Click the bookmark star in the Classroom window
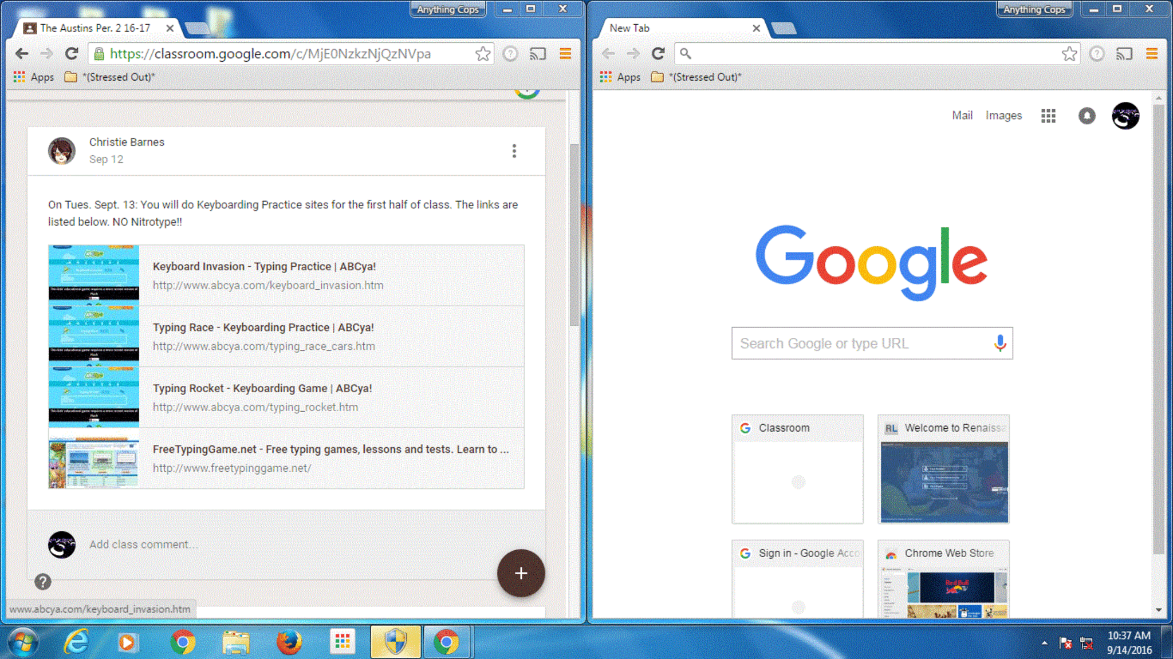This screenshot has width=1173, height=659. coord(483,54)
